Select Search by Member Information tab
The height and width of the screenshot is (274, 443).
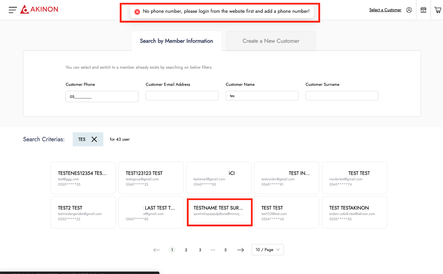coord(176,41)
